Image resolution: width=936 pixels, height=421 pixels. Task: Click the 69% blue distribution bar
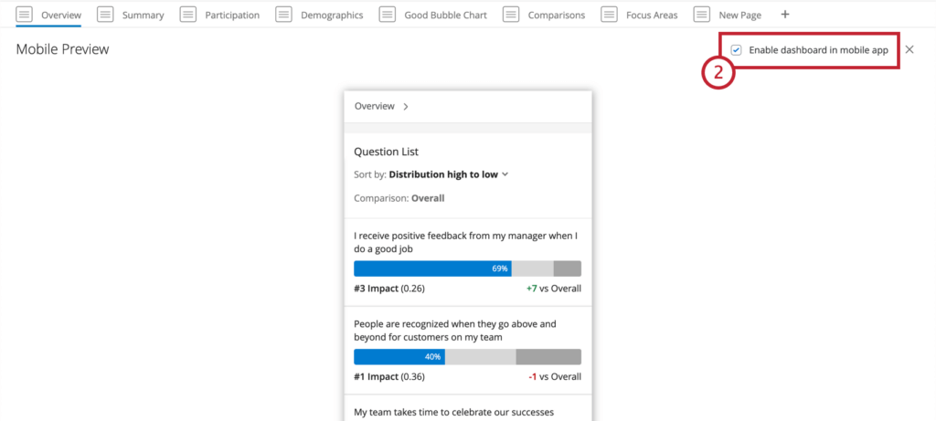(x=431, y=268)
